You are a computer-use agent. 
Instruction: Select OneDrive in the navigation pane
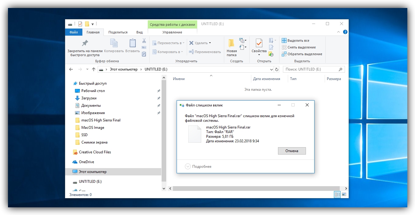[x=86, y=162]
